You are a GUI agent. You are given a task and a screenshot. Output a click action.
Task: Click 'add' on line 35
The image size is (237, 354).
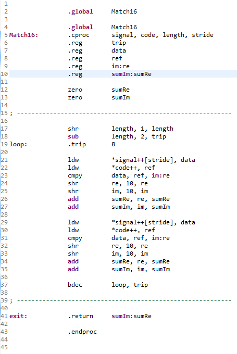[x=73, y=269]
